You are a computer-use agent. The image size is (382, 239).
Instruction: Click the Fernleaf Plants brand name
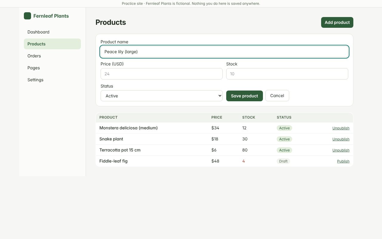[x=51, y=16]
